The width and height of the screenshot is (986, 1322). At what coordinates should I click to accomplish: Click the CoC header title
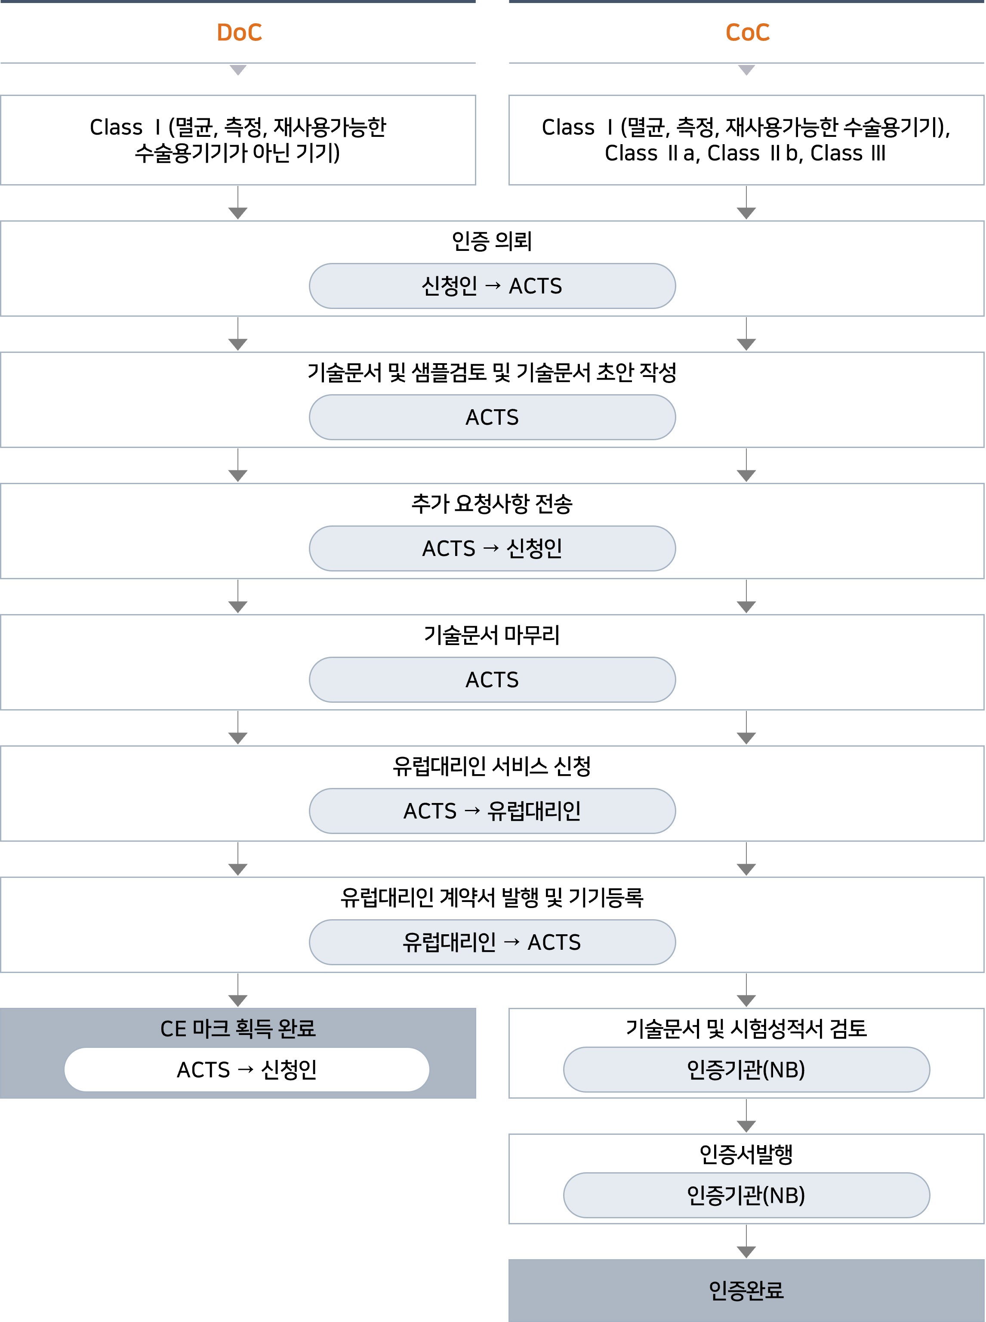(x=747, y=32)
